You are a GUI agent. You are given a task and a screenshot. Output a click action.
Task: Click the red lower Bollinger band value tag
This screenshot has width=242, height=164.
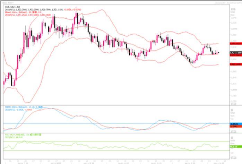pyautogui.click(x=235, y=64)
